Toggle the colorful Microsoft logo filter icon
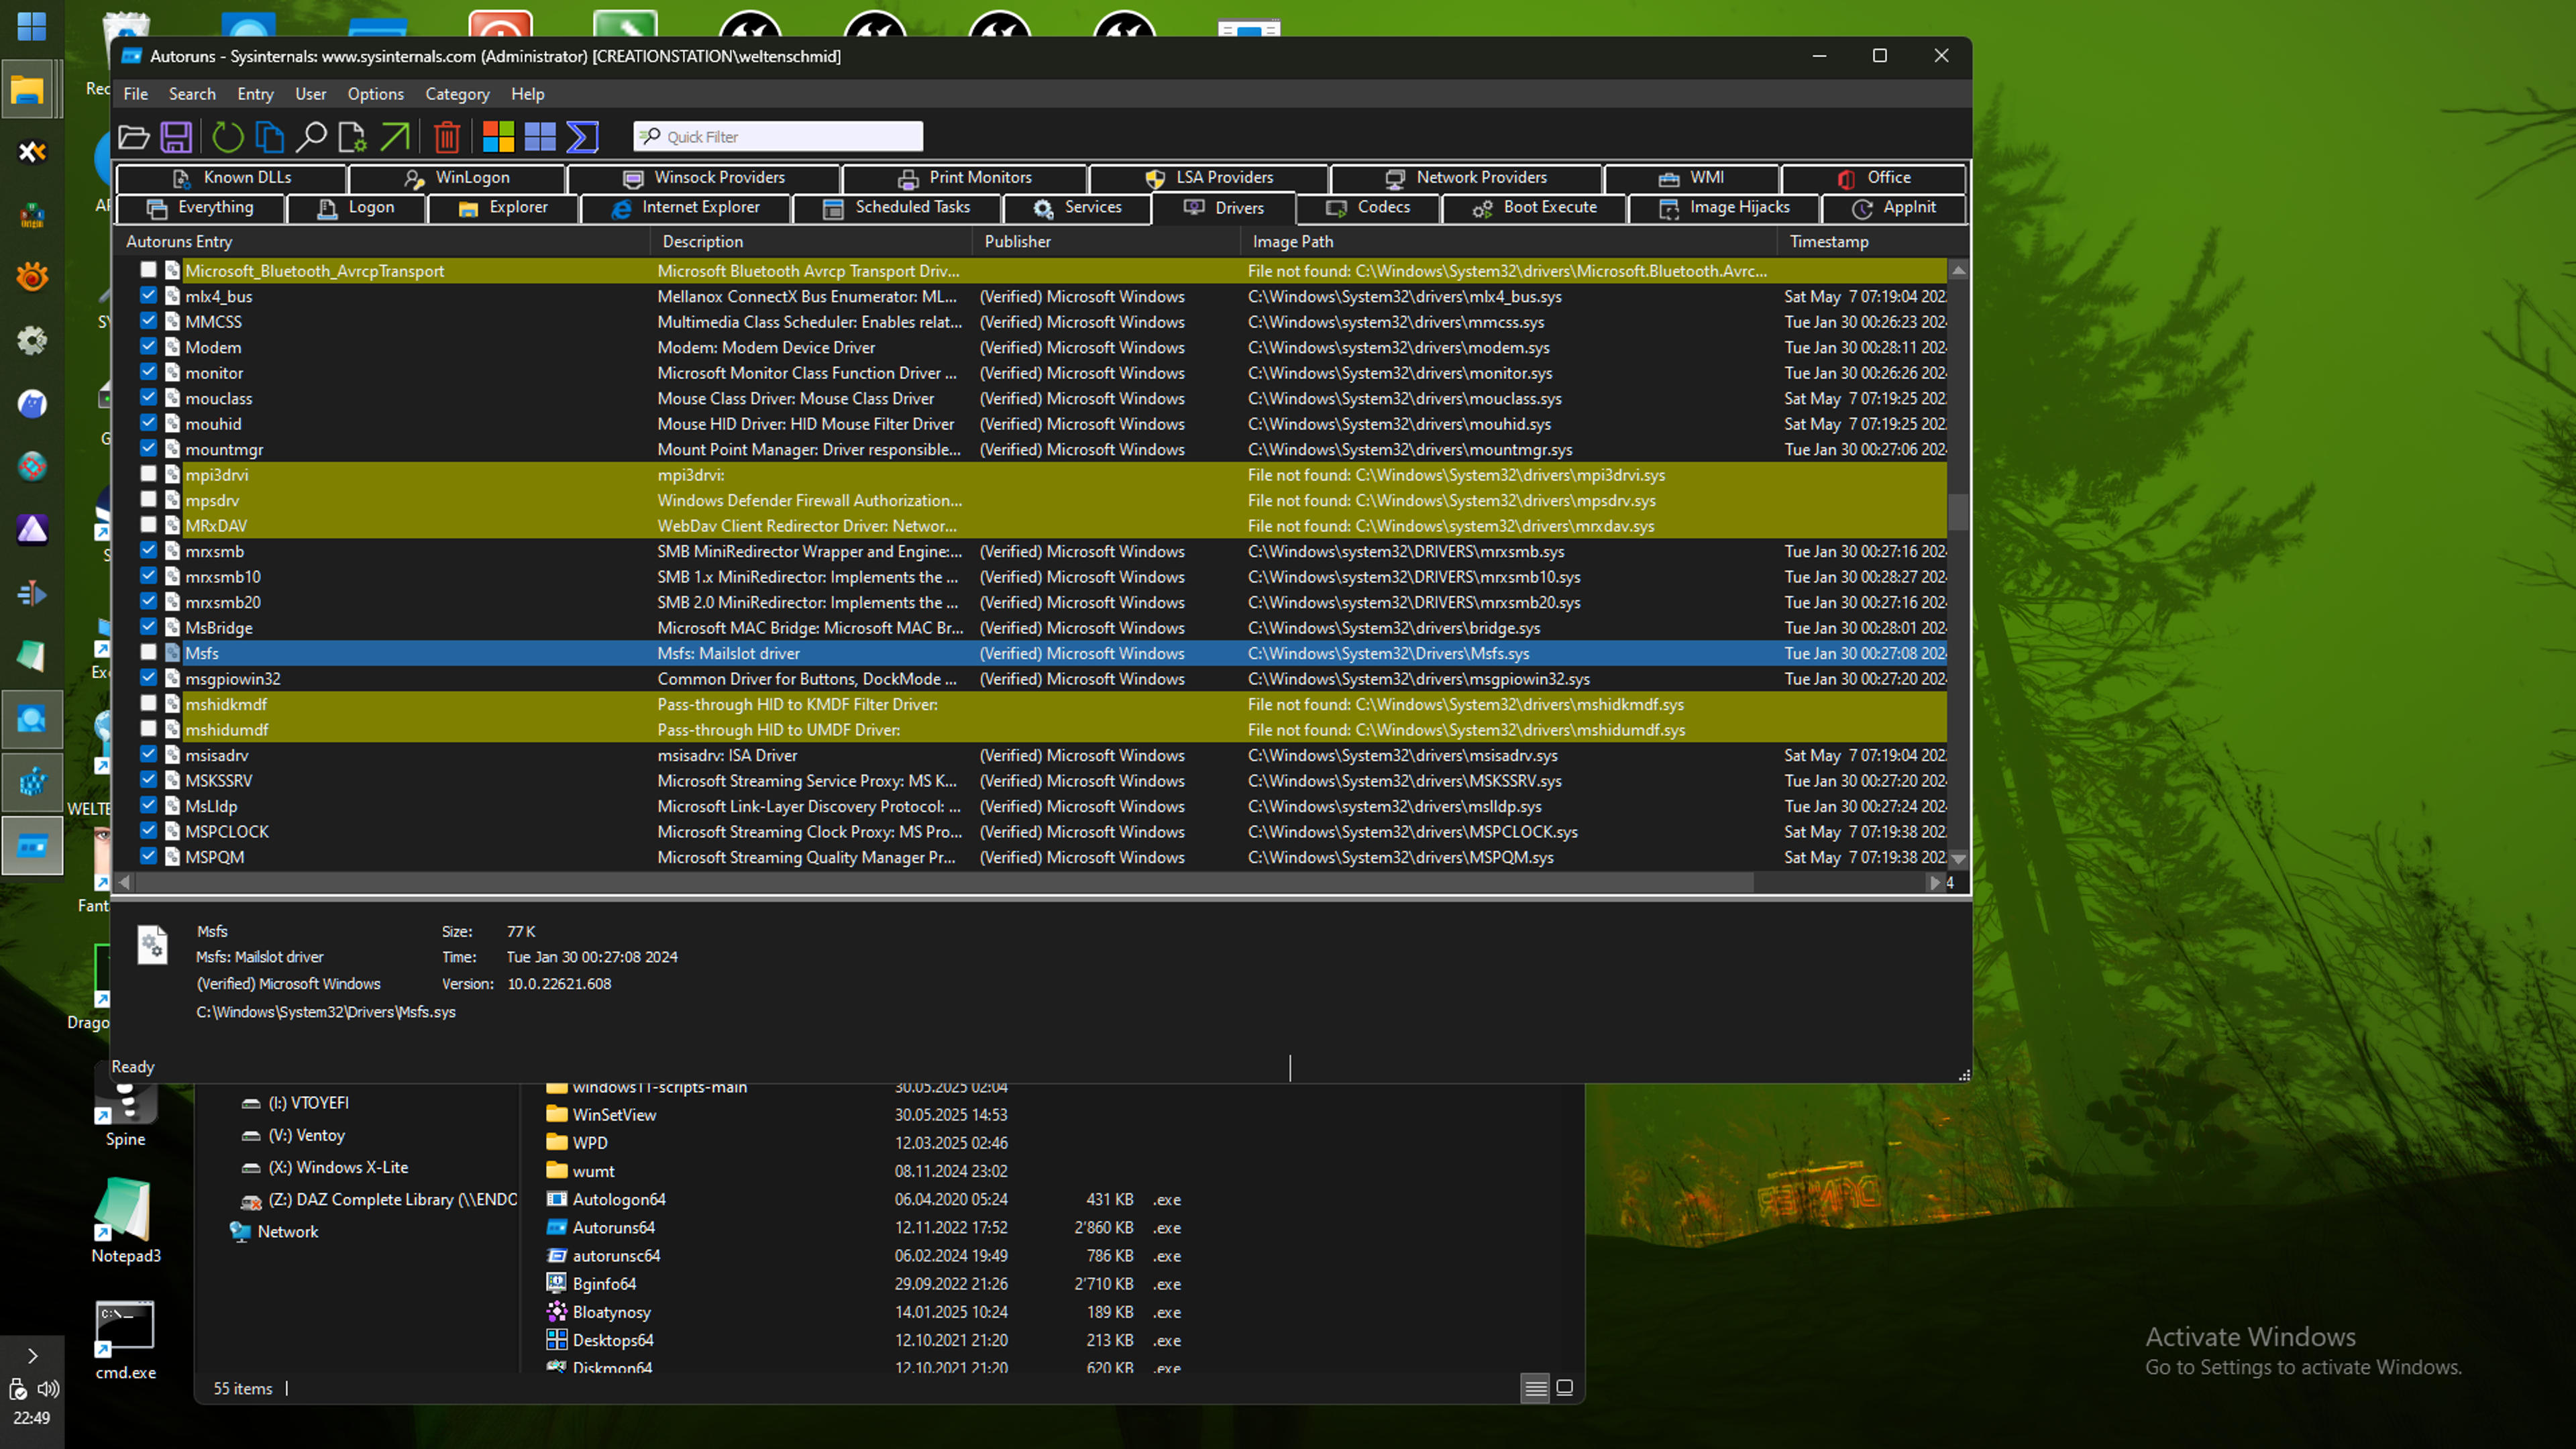2576x1449 pixels. pyautogui.click(x=498, y=136)
